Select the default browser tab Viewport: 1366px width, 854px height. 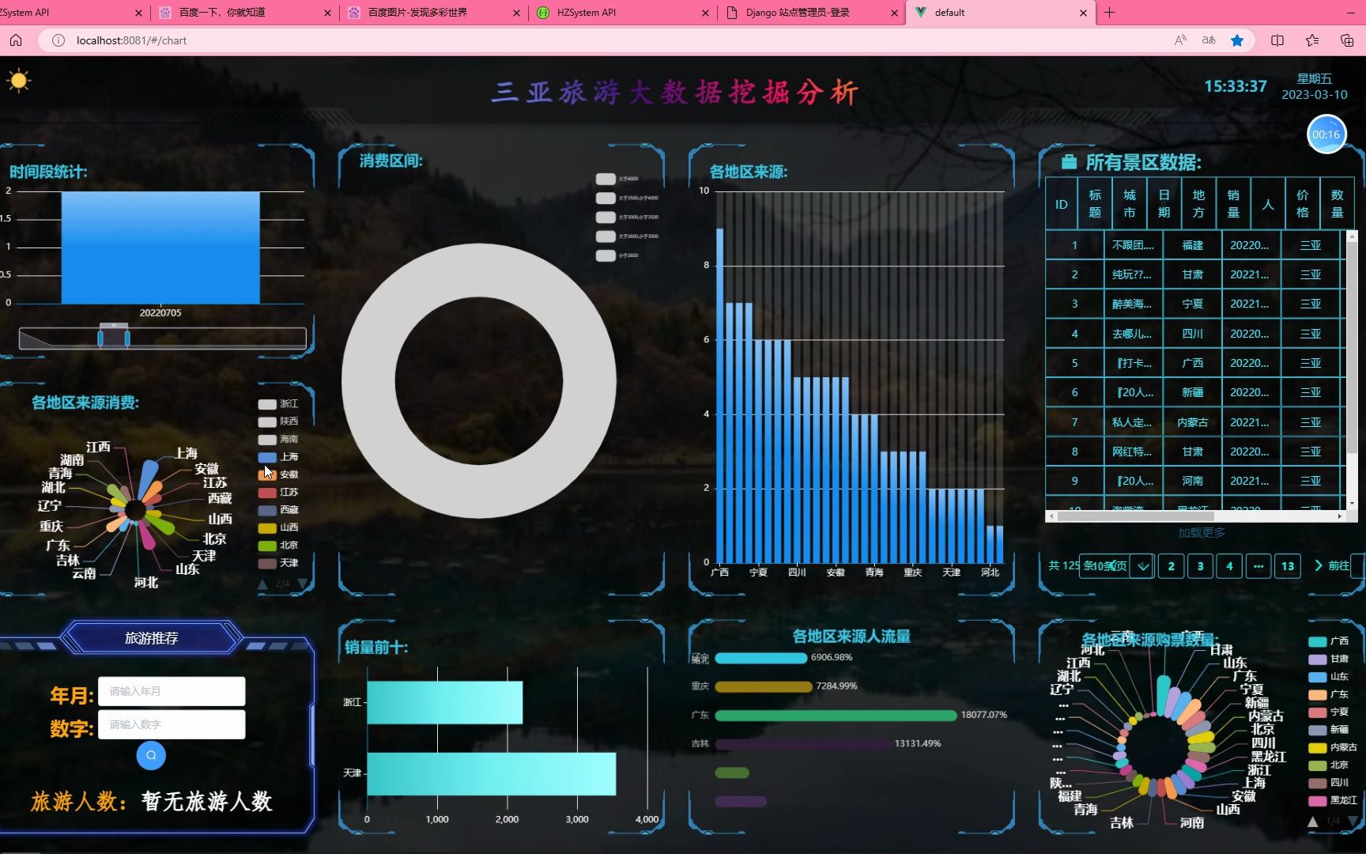click(x=1000, y=13)
